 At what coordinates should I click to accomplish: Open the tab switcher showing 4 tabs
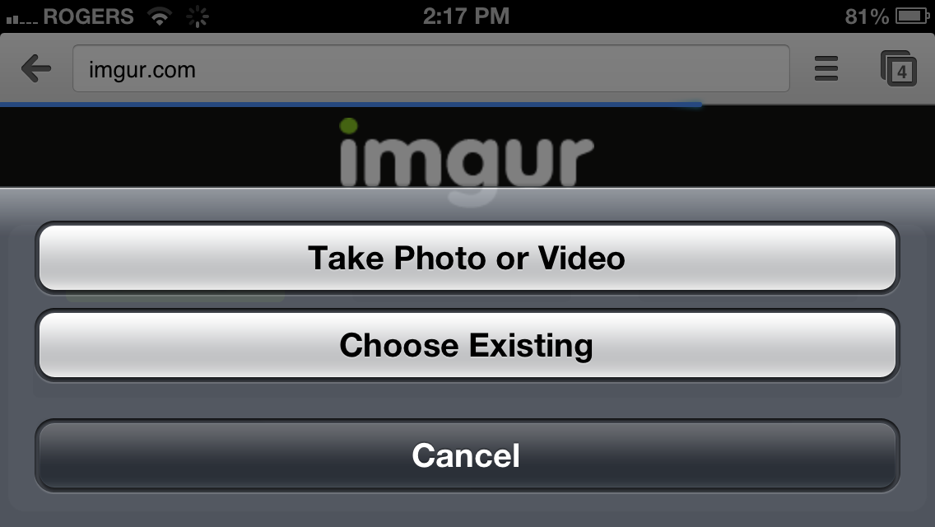pos(899,68)
